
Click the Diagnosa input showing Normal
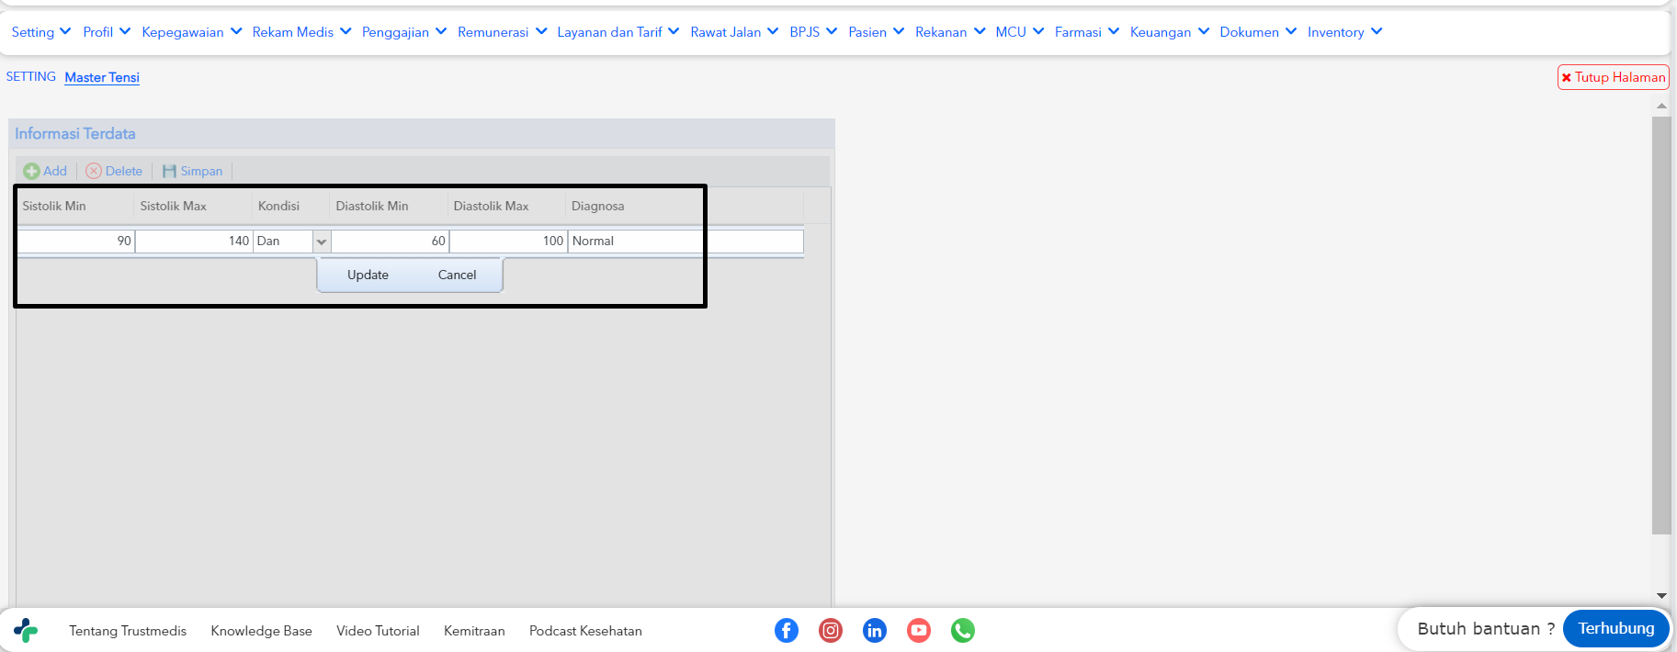coord(686,241)
